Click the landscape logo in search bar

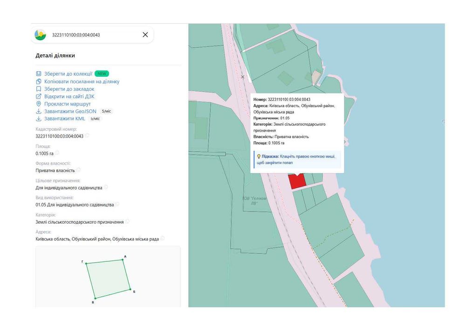point(40,35)
